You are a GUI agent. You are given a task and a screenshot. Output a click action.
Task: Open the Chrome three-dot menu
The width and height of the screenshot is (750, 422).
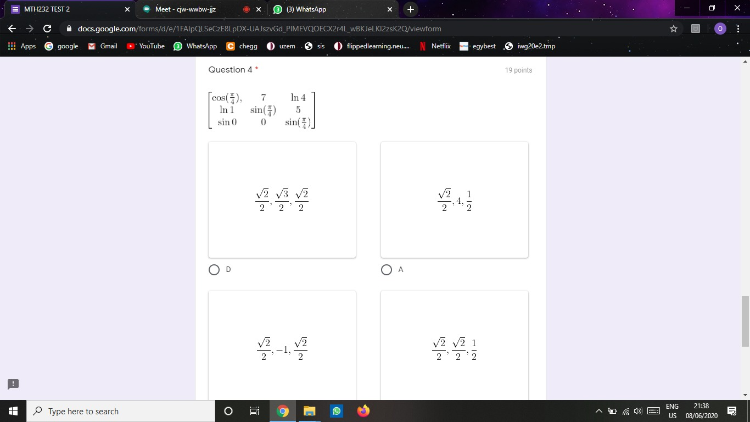738,29
